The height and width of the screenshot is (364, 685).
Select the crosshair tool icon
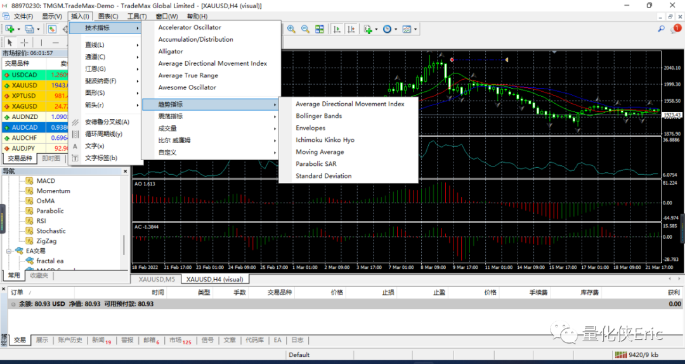click(x=25, y=42)
